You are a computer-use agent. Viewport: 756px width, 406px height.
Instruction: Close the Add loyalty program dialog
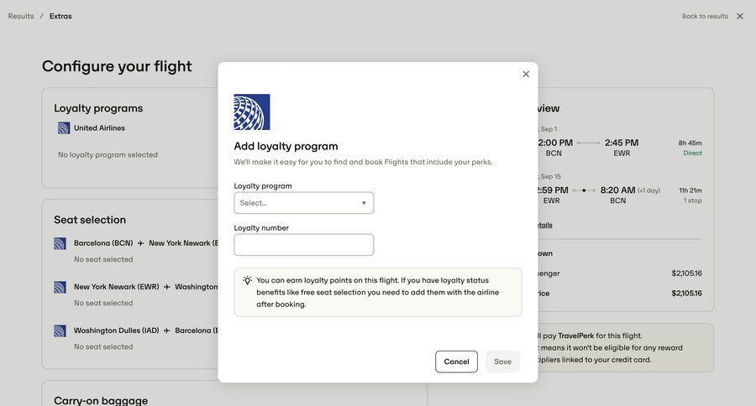[x=526, y=74]
